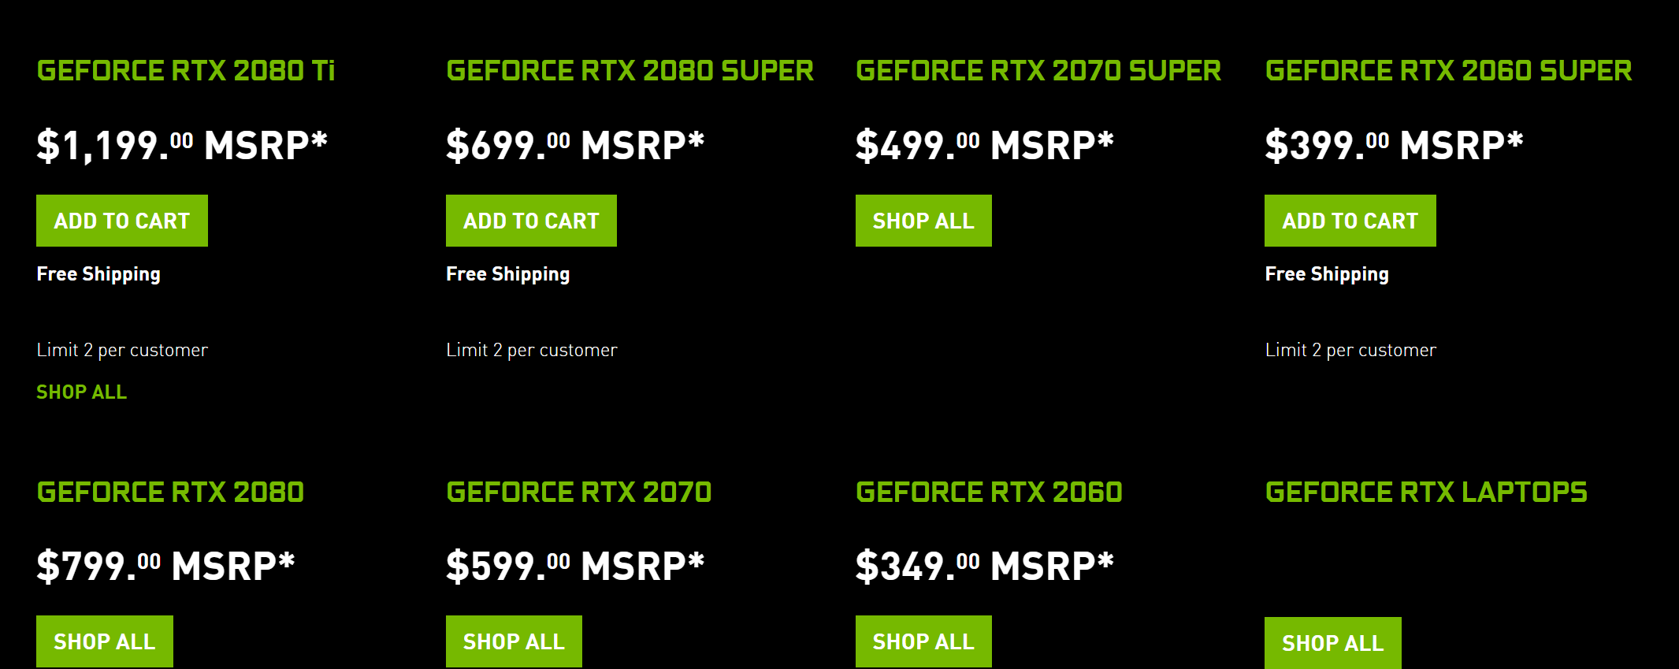Select the GEFORCE RTX 2080 heading
This screenshot has width=1679, height=669.
pos(170,492)
